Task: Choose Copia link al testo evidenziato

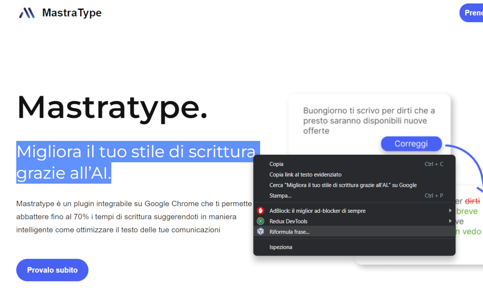Action: click(354, 174)
